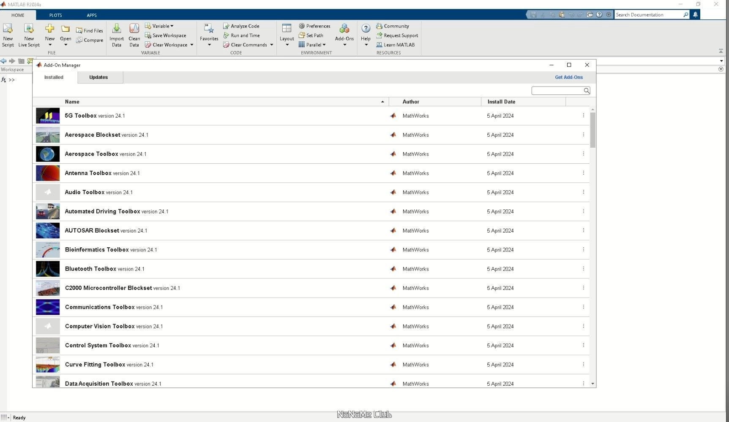Open MATLAB Preferences

[x=314, y=26]
